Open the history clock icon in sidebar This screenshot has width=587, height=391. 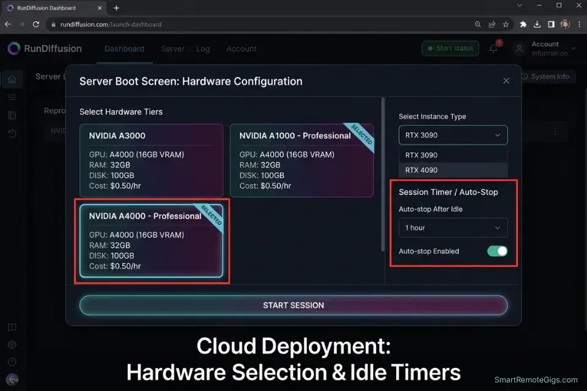click(x=12, y=134)
